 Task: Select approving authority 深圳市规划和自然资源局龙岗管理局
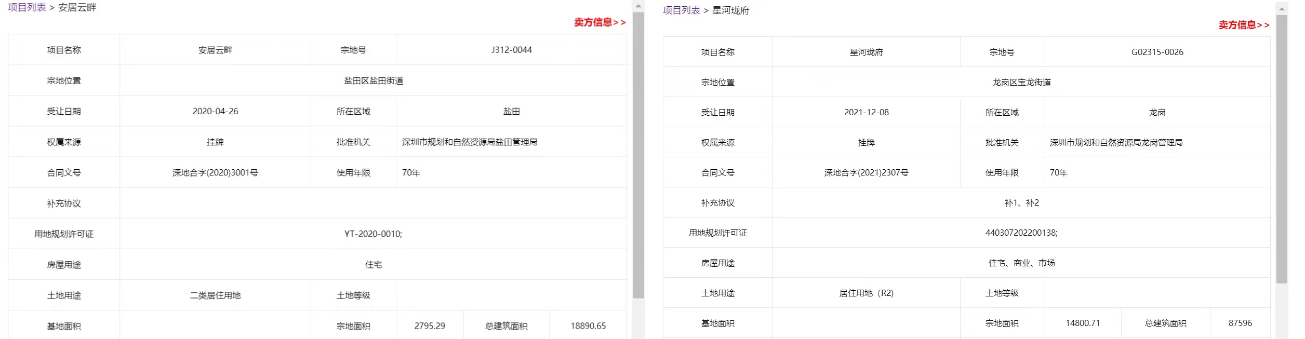pos(1116,142)
